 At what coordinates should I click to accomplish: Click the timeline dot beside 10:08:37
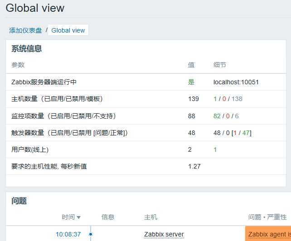point(91,234)
